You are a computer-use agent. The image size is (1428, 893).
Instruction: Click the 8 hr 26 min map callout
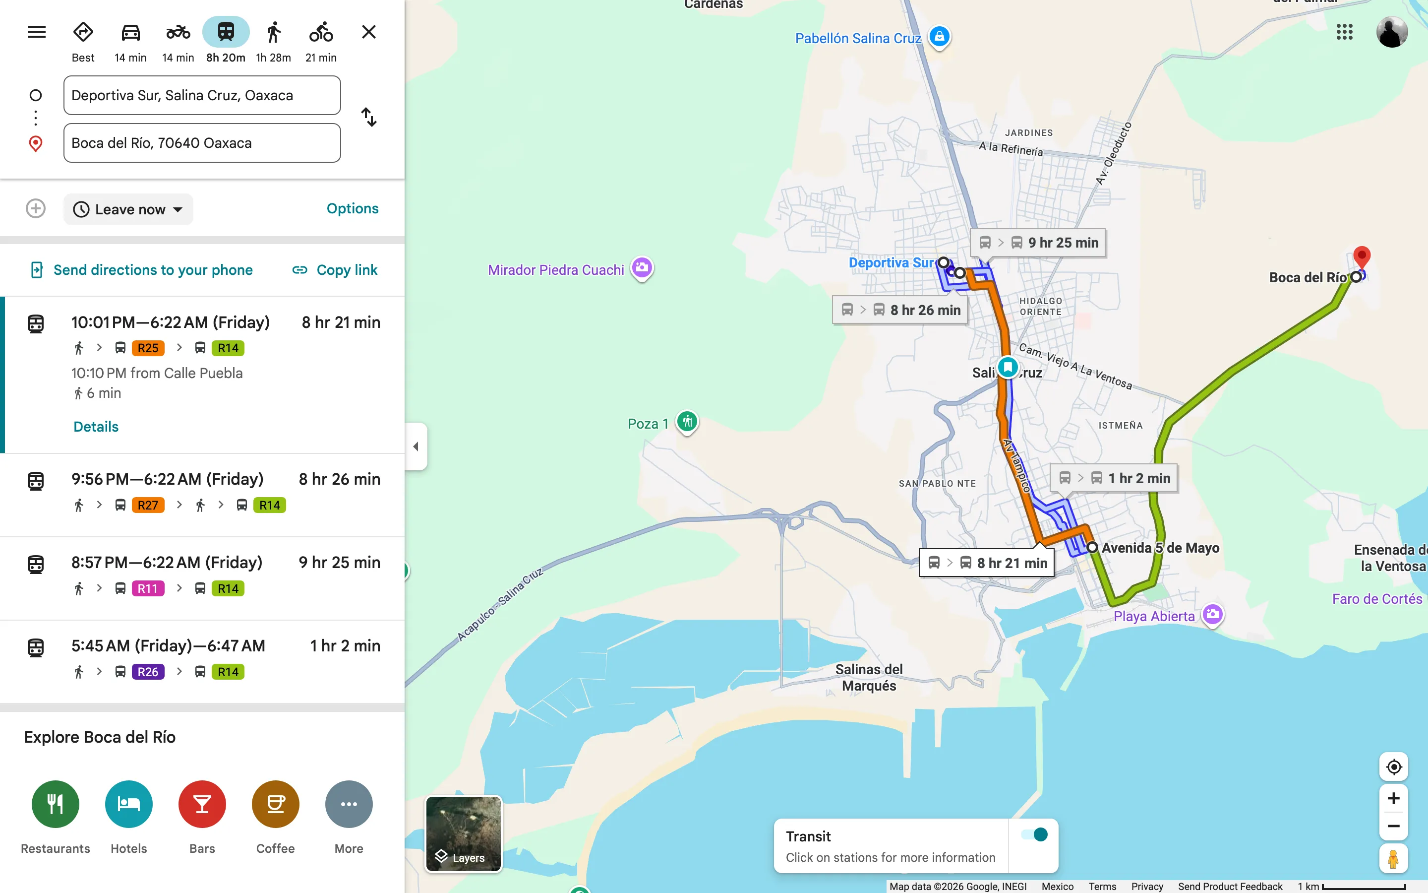pyautogui.click(x=900, y=310)
